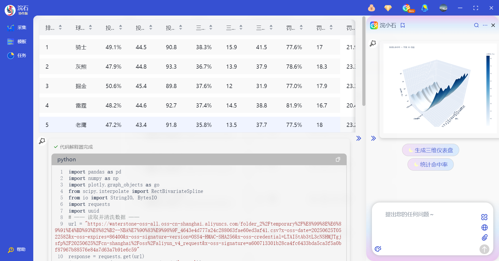Screen dimensions: 499x261
Task: Click the diamond membership icon
Action: coord(388,8)
